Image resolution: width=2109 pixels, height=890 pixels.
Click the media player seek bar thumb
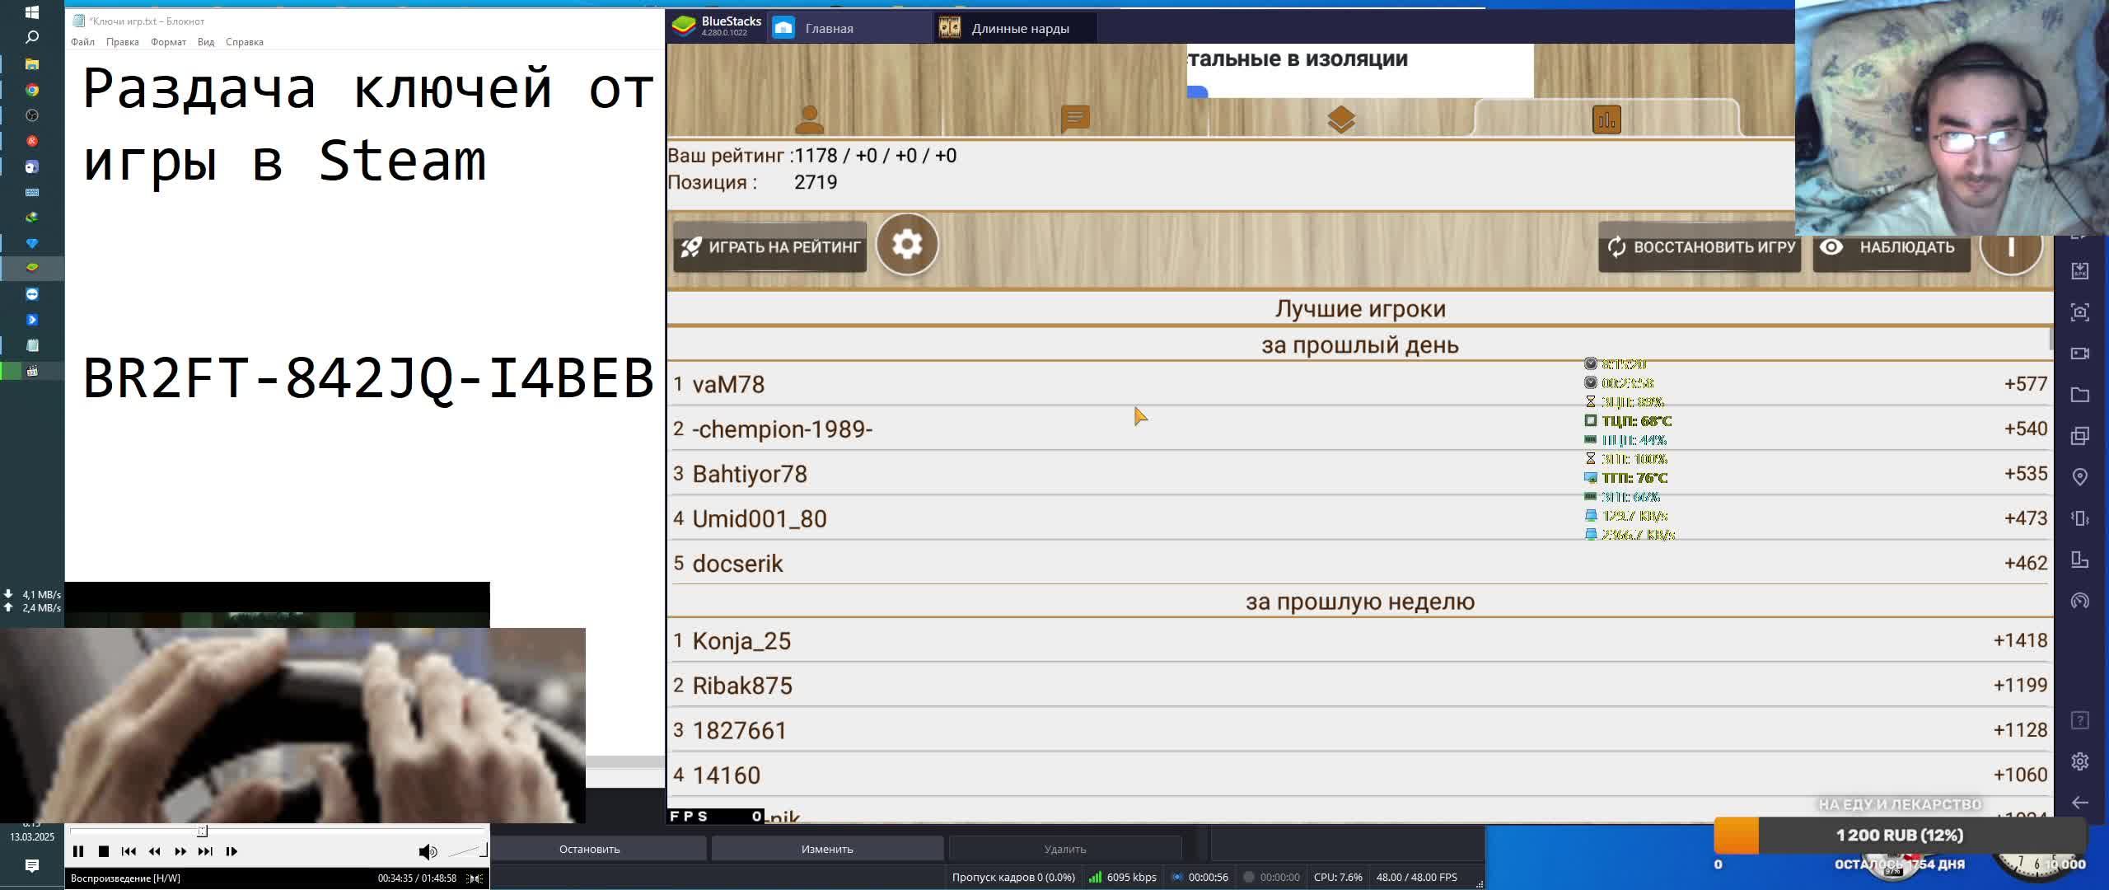[202, 831]
